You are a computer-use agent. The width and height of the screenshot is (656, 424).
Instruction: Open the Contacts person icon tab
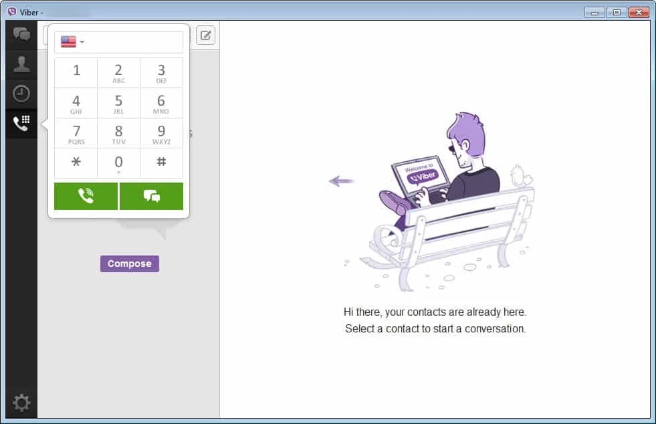coord(21,64)
